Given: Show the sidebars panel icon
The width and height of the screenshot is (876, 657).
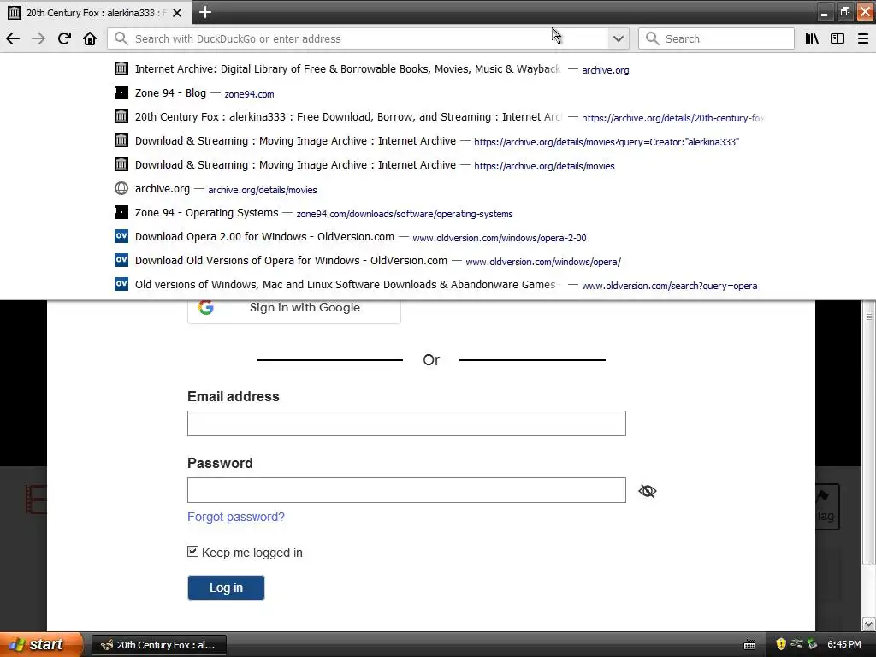Looking at the screenshot, I should [x=837, y=38].
